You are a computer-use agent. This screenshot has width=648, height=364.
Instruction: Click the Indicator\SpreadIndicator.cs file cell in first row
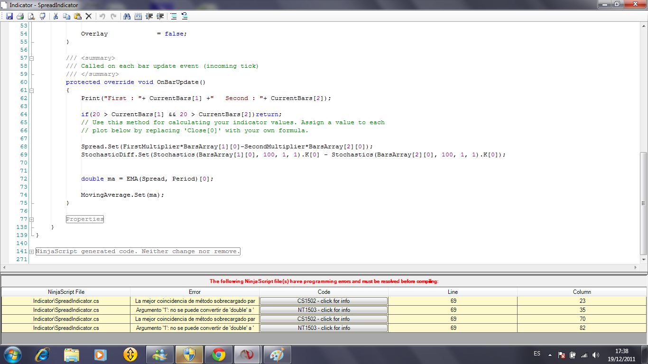pos(66,301)
